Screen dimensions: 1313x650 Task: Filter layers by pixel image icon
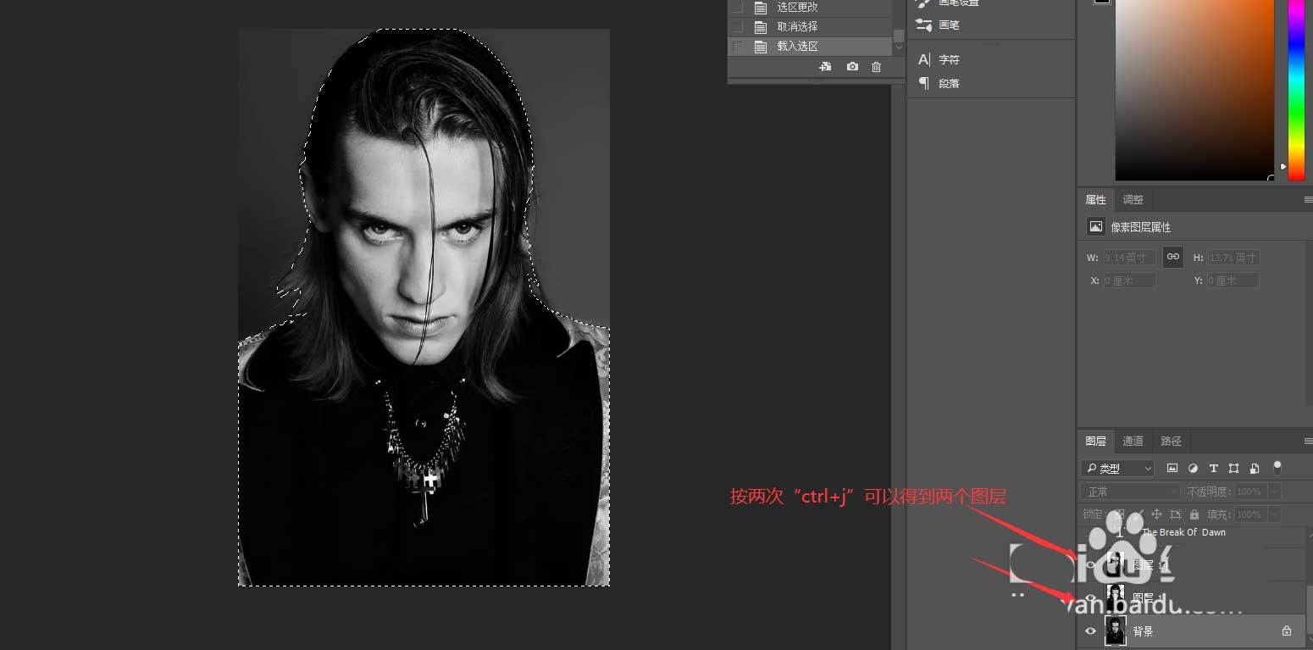pos(1172,468)
